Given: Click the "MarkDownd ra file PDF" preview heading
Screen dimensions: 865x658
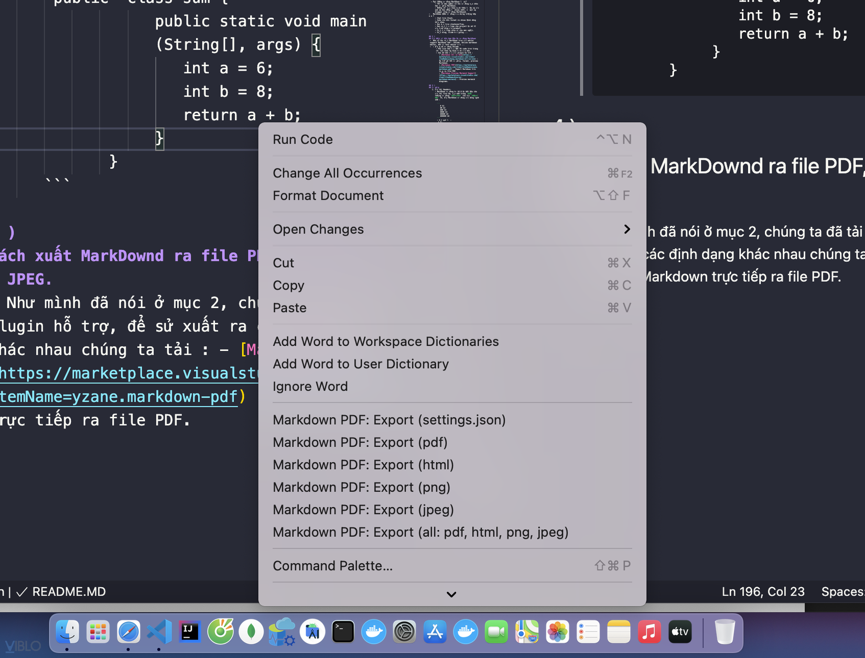Looking at the screenshot, I should click(x=757, y=166).
